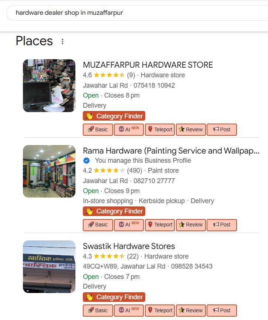Click the Muzaffarpur Hardware Store photo thumbnail

coord(49,85)
